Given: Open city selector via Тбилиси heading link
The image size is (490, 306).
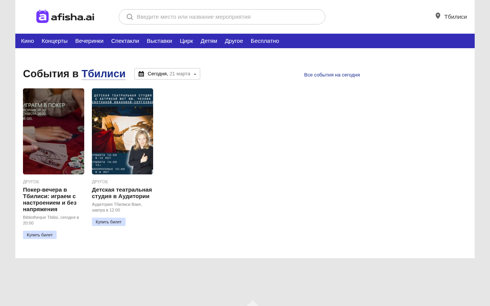Looking at the screenshot, I should click(103, 74).
